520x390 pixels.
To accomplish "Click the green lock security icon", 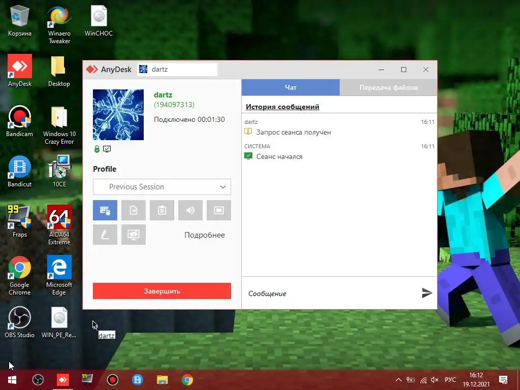I will [97, 149].
